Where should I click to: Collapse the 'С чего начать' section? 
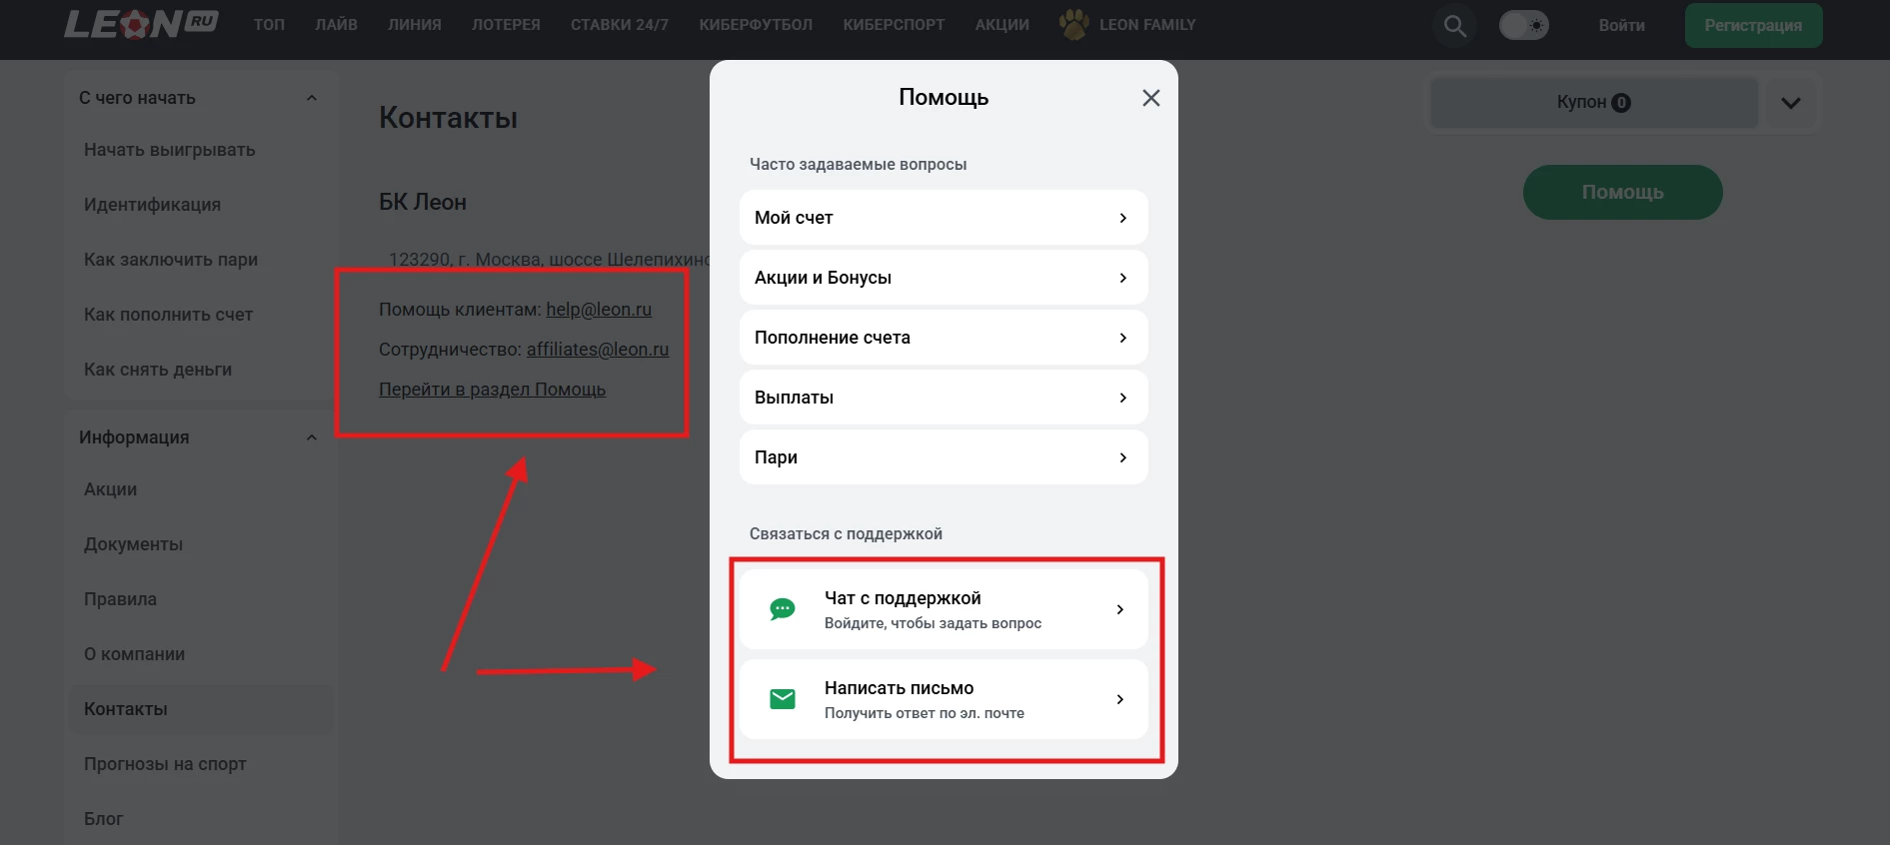pyautogui.click(x=312, y=98)
